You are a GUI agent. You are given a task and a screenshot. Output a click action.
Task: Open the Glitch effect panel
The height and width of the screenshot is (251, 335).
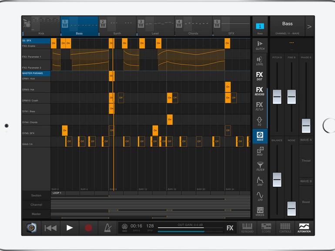(260, 45)
